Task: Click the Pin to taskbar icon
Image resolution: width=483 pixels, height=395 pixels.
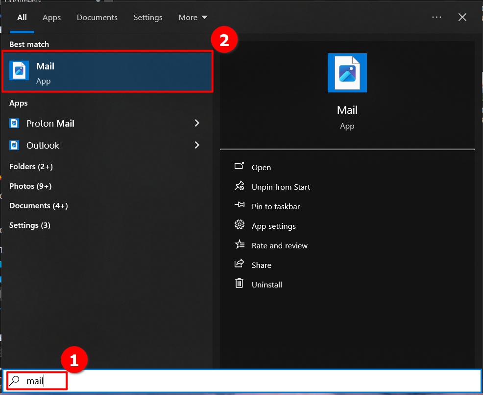Action: tap(240, 206)
